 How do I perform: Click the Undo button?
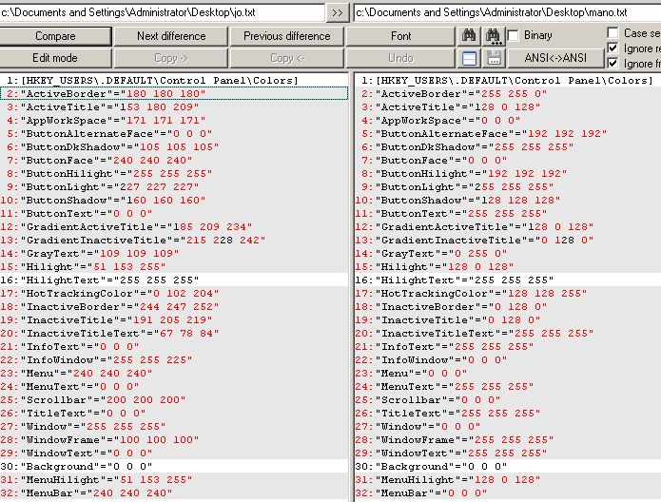point(401,58)
